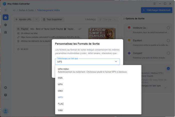The image size is (175, 117).
Task: Select MP4 H264 format option
Action: pyautogui.click(x=98, y=70)
